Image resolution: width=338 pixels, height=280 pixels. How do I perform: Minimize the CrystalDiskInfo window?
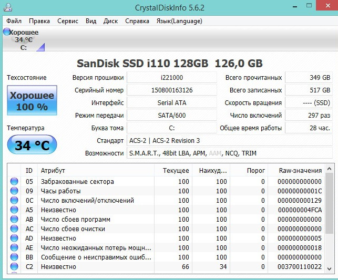tap(295, 6)
